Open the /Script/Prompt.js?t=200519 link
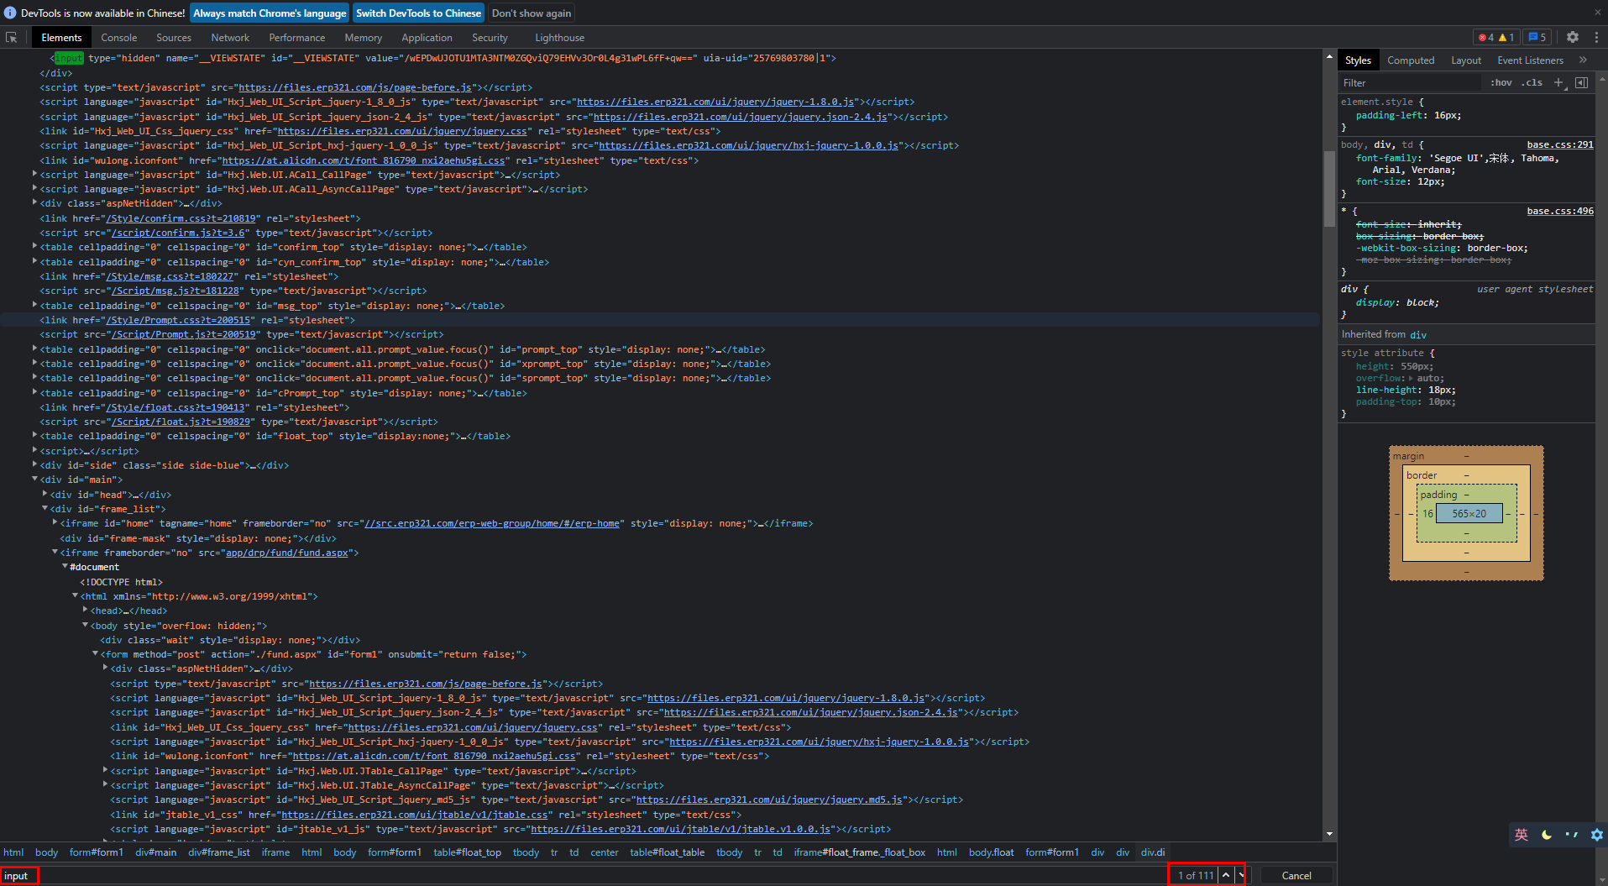 [x=184, y=334]
